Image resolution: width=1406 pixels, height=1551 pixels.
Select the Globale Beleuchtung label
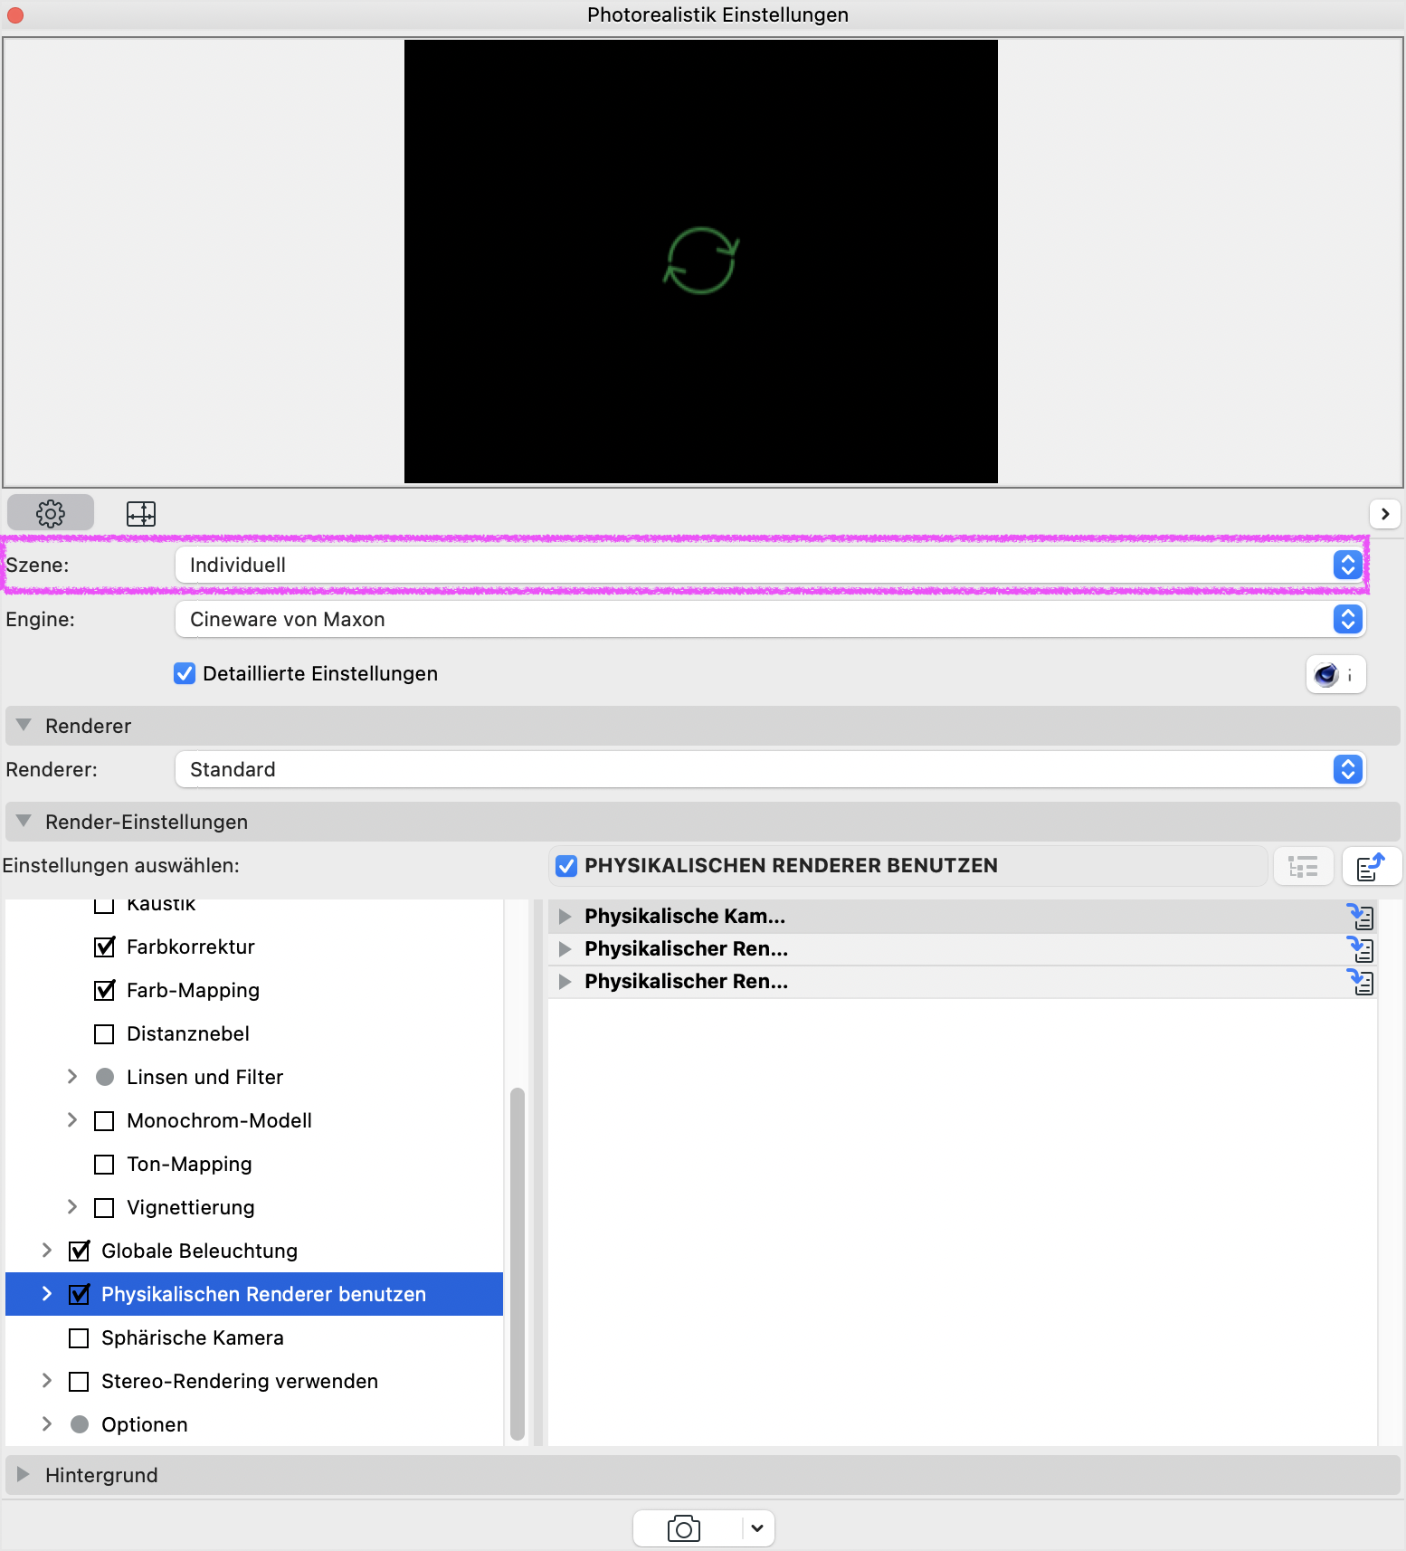click(x=199, y=1251)
